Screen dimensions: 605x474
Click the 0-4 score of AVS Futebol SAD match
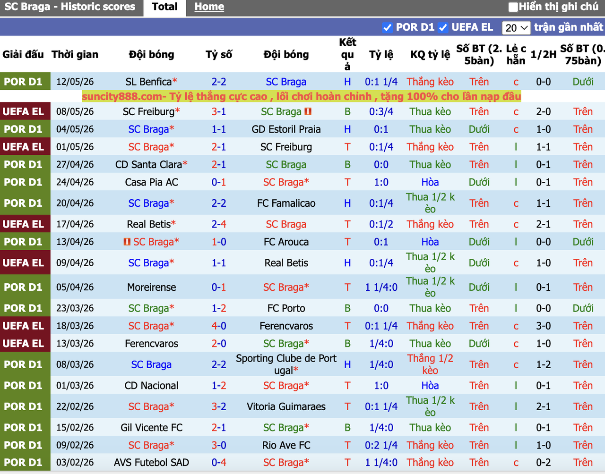tap(219, 463)
